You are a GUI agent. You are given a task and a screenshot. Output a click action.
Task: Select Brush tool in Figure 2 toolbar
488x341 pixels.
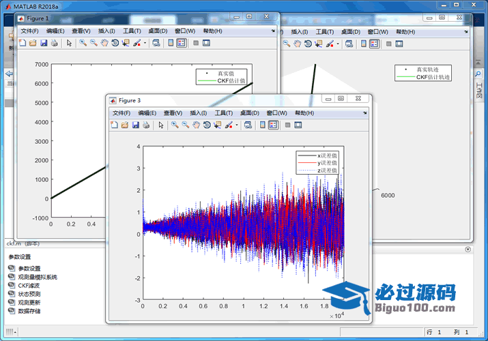330,44
